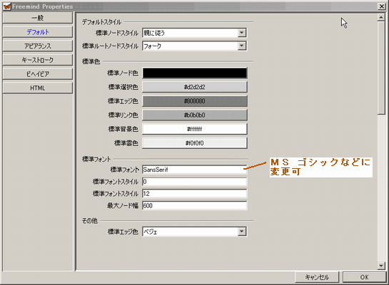Pick the black 標準ノード色 swatch
Screen dimensions: 389x285
pyautogui.click(x=195, y=73)
